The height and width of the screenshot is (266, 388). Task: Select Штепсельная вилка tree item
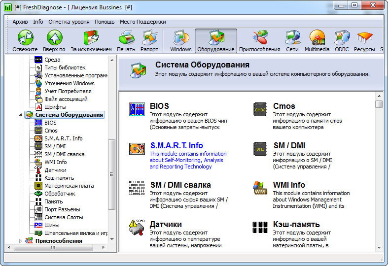pos(76,233)
